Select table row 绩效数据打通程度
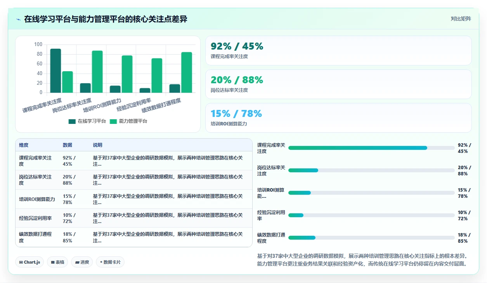Screen dimensions: 487x283 [134, 237]
